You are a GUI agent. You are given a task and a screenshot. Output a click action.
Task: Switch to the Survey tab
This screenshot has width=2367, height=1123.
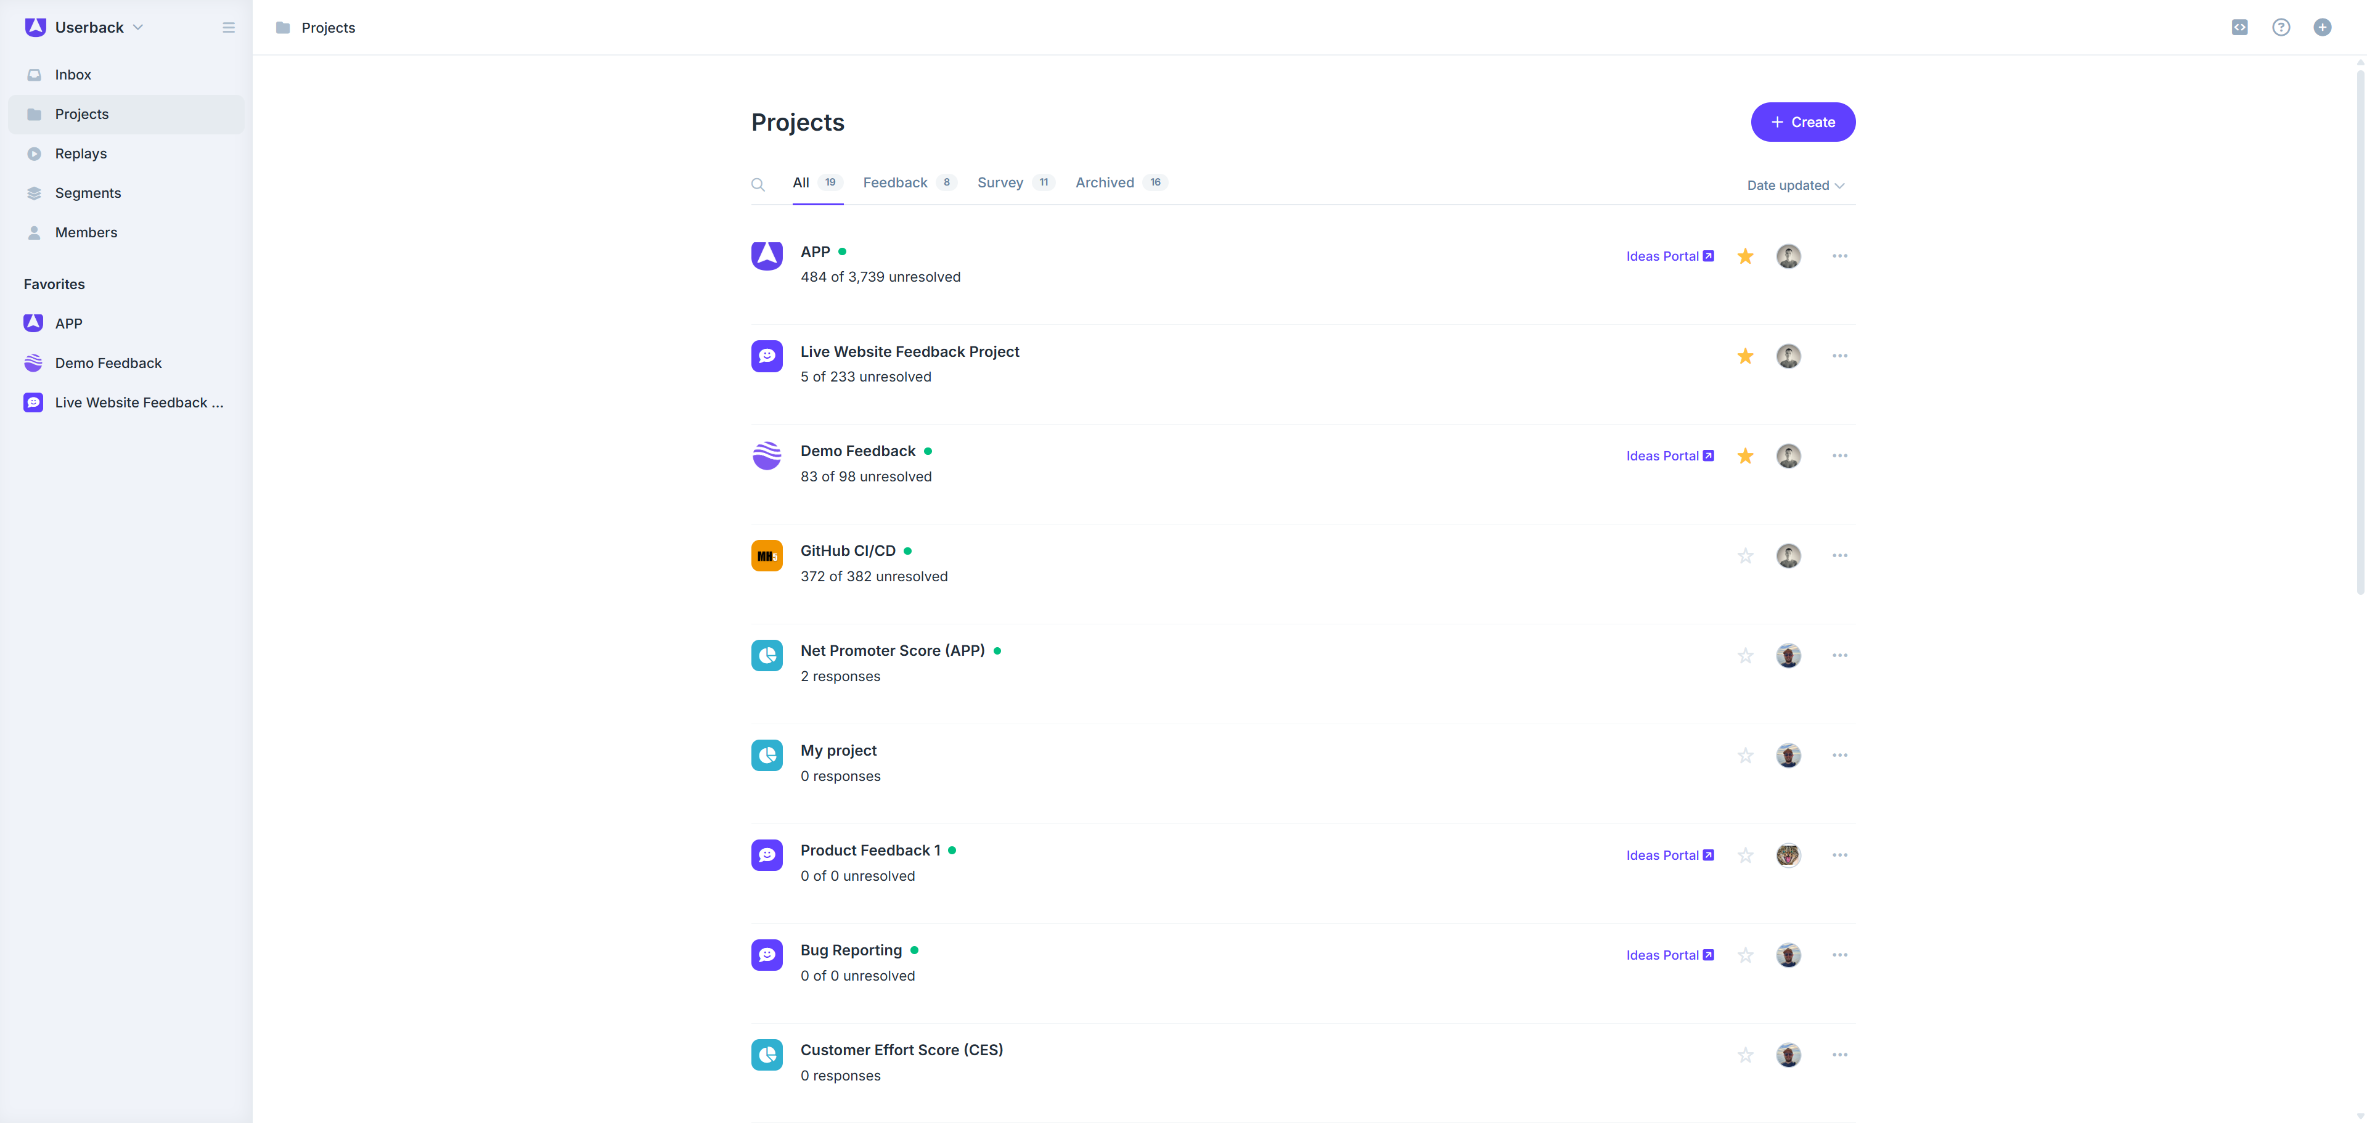click(1000, 183)
